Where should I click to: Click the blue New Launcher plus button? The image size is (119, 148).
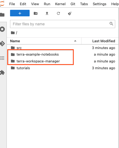pos(20,13)
